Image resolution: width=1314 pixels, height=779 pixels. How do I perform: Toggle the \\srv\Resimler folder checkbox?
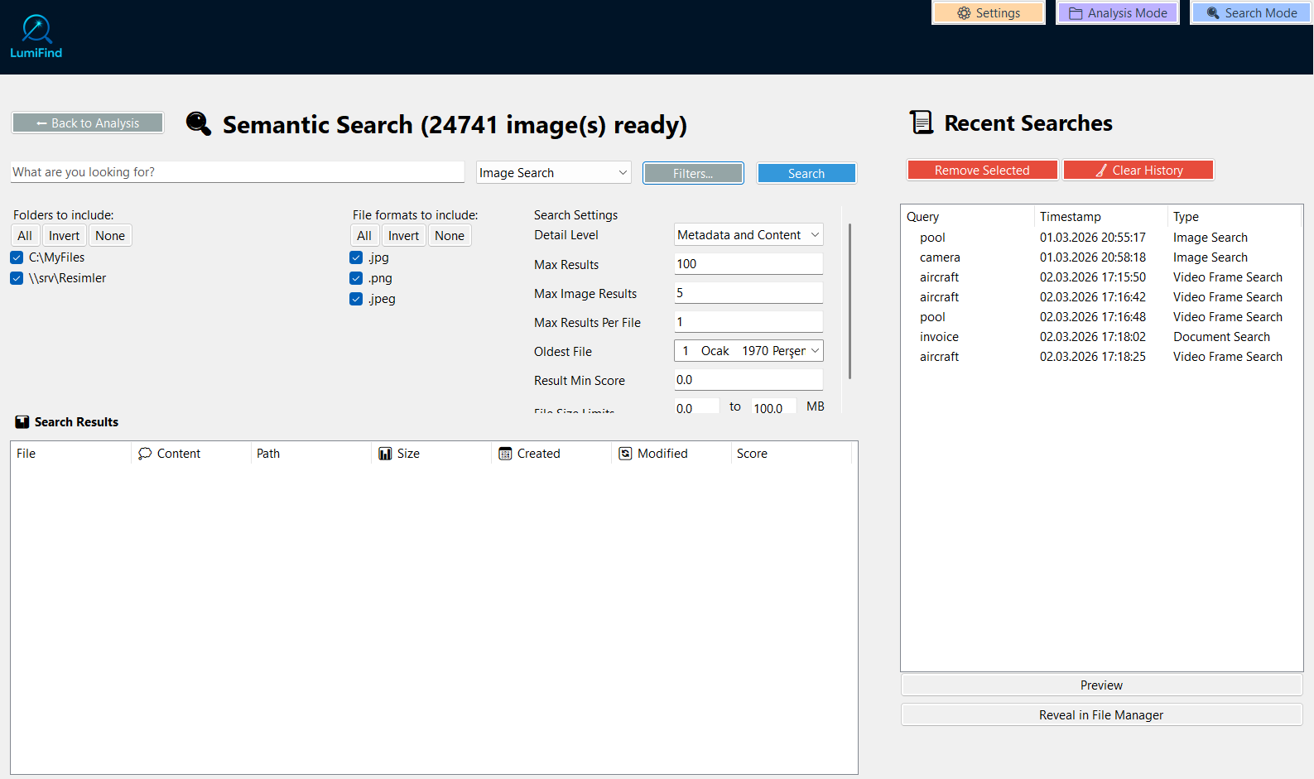point(17,278)
